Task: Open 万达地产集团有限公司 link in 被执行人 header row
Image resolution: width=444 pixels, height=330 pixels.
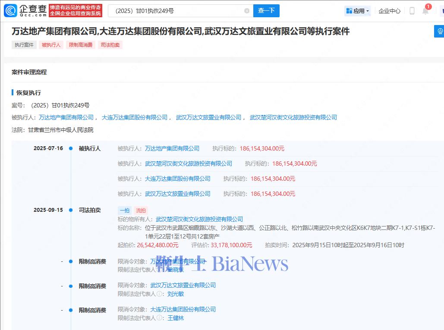Action: pos(66,117)
